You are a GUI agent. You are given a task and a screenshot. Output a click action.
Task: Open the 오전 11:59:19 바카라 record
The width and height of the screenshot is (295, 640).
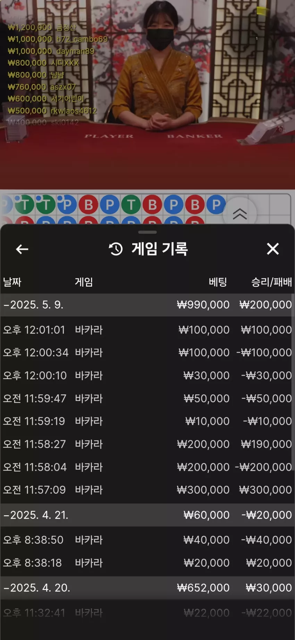click(x=147, y=421)
